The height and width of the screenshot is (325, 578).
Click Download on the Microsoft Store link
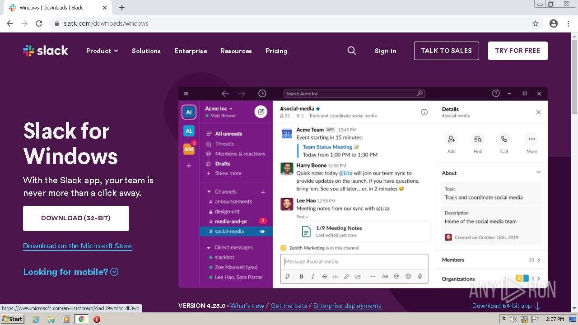coord(78,246)
